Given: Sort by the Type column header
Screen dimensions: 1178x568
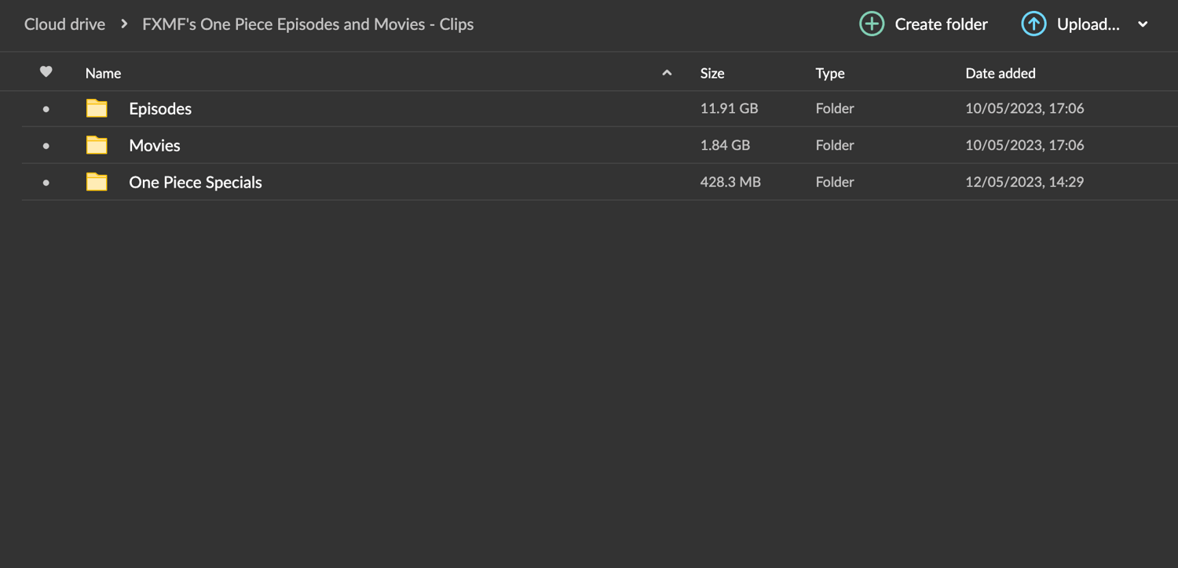Looking at the screenshot, I should pyautogui.click(x=830, y=73).
